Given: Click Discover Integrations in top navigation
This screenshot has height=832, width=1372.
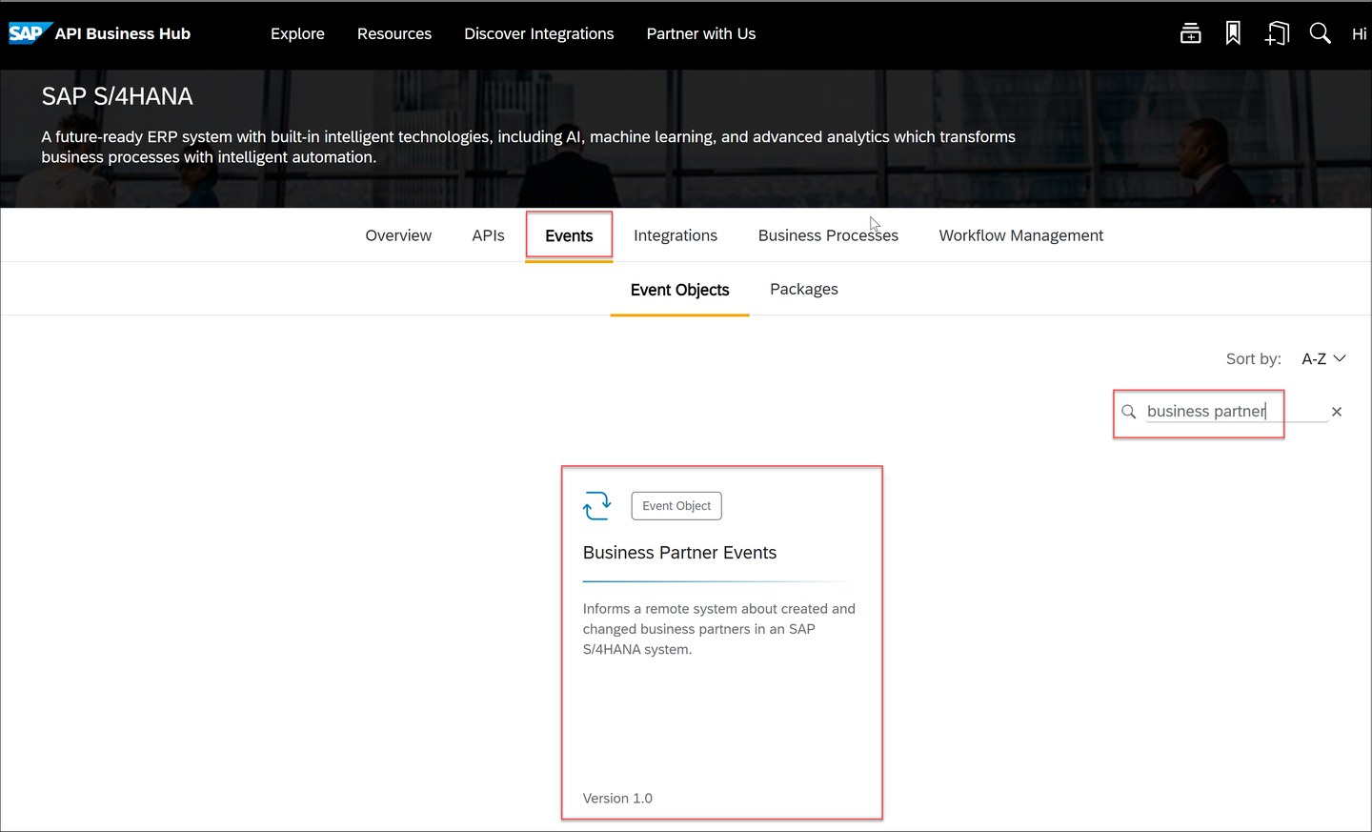Looking at the screenshot, I should [x=539, y=33].
